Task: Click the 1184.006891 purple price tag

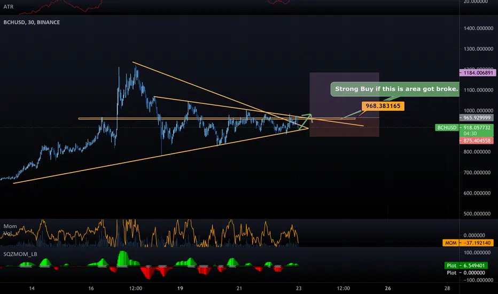Action: coord(478,73)
